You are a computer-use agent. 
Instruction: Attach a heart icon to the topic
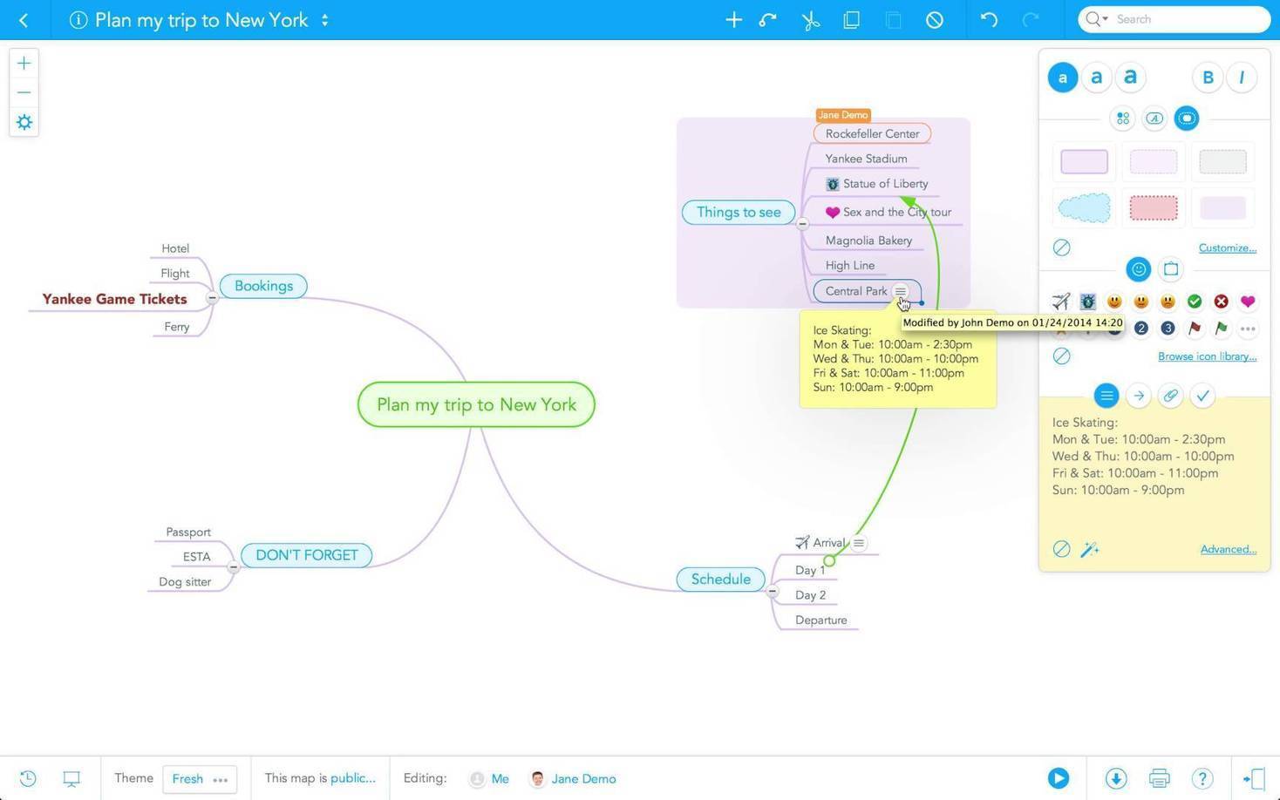coord(1248,302)
